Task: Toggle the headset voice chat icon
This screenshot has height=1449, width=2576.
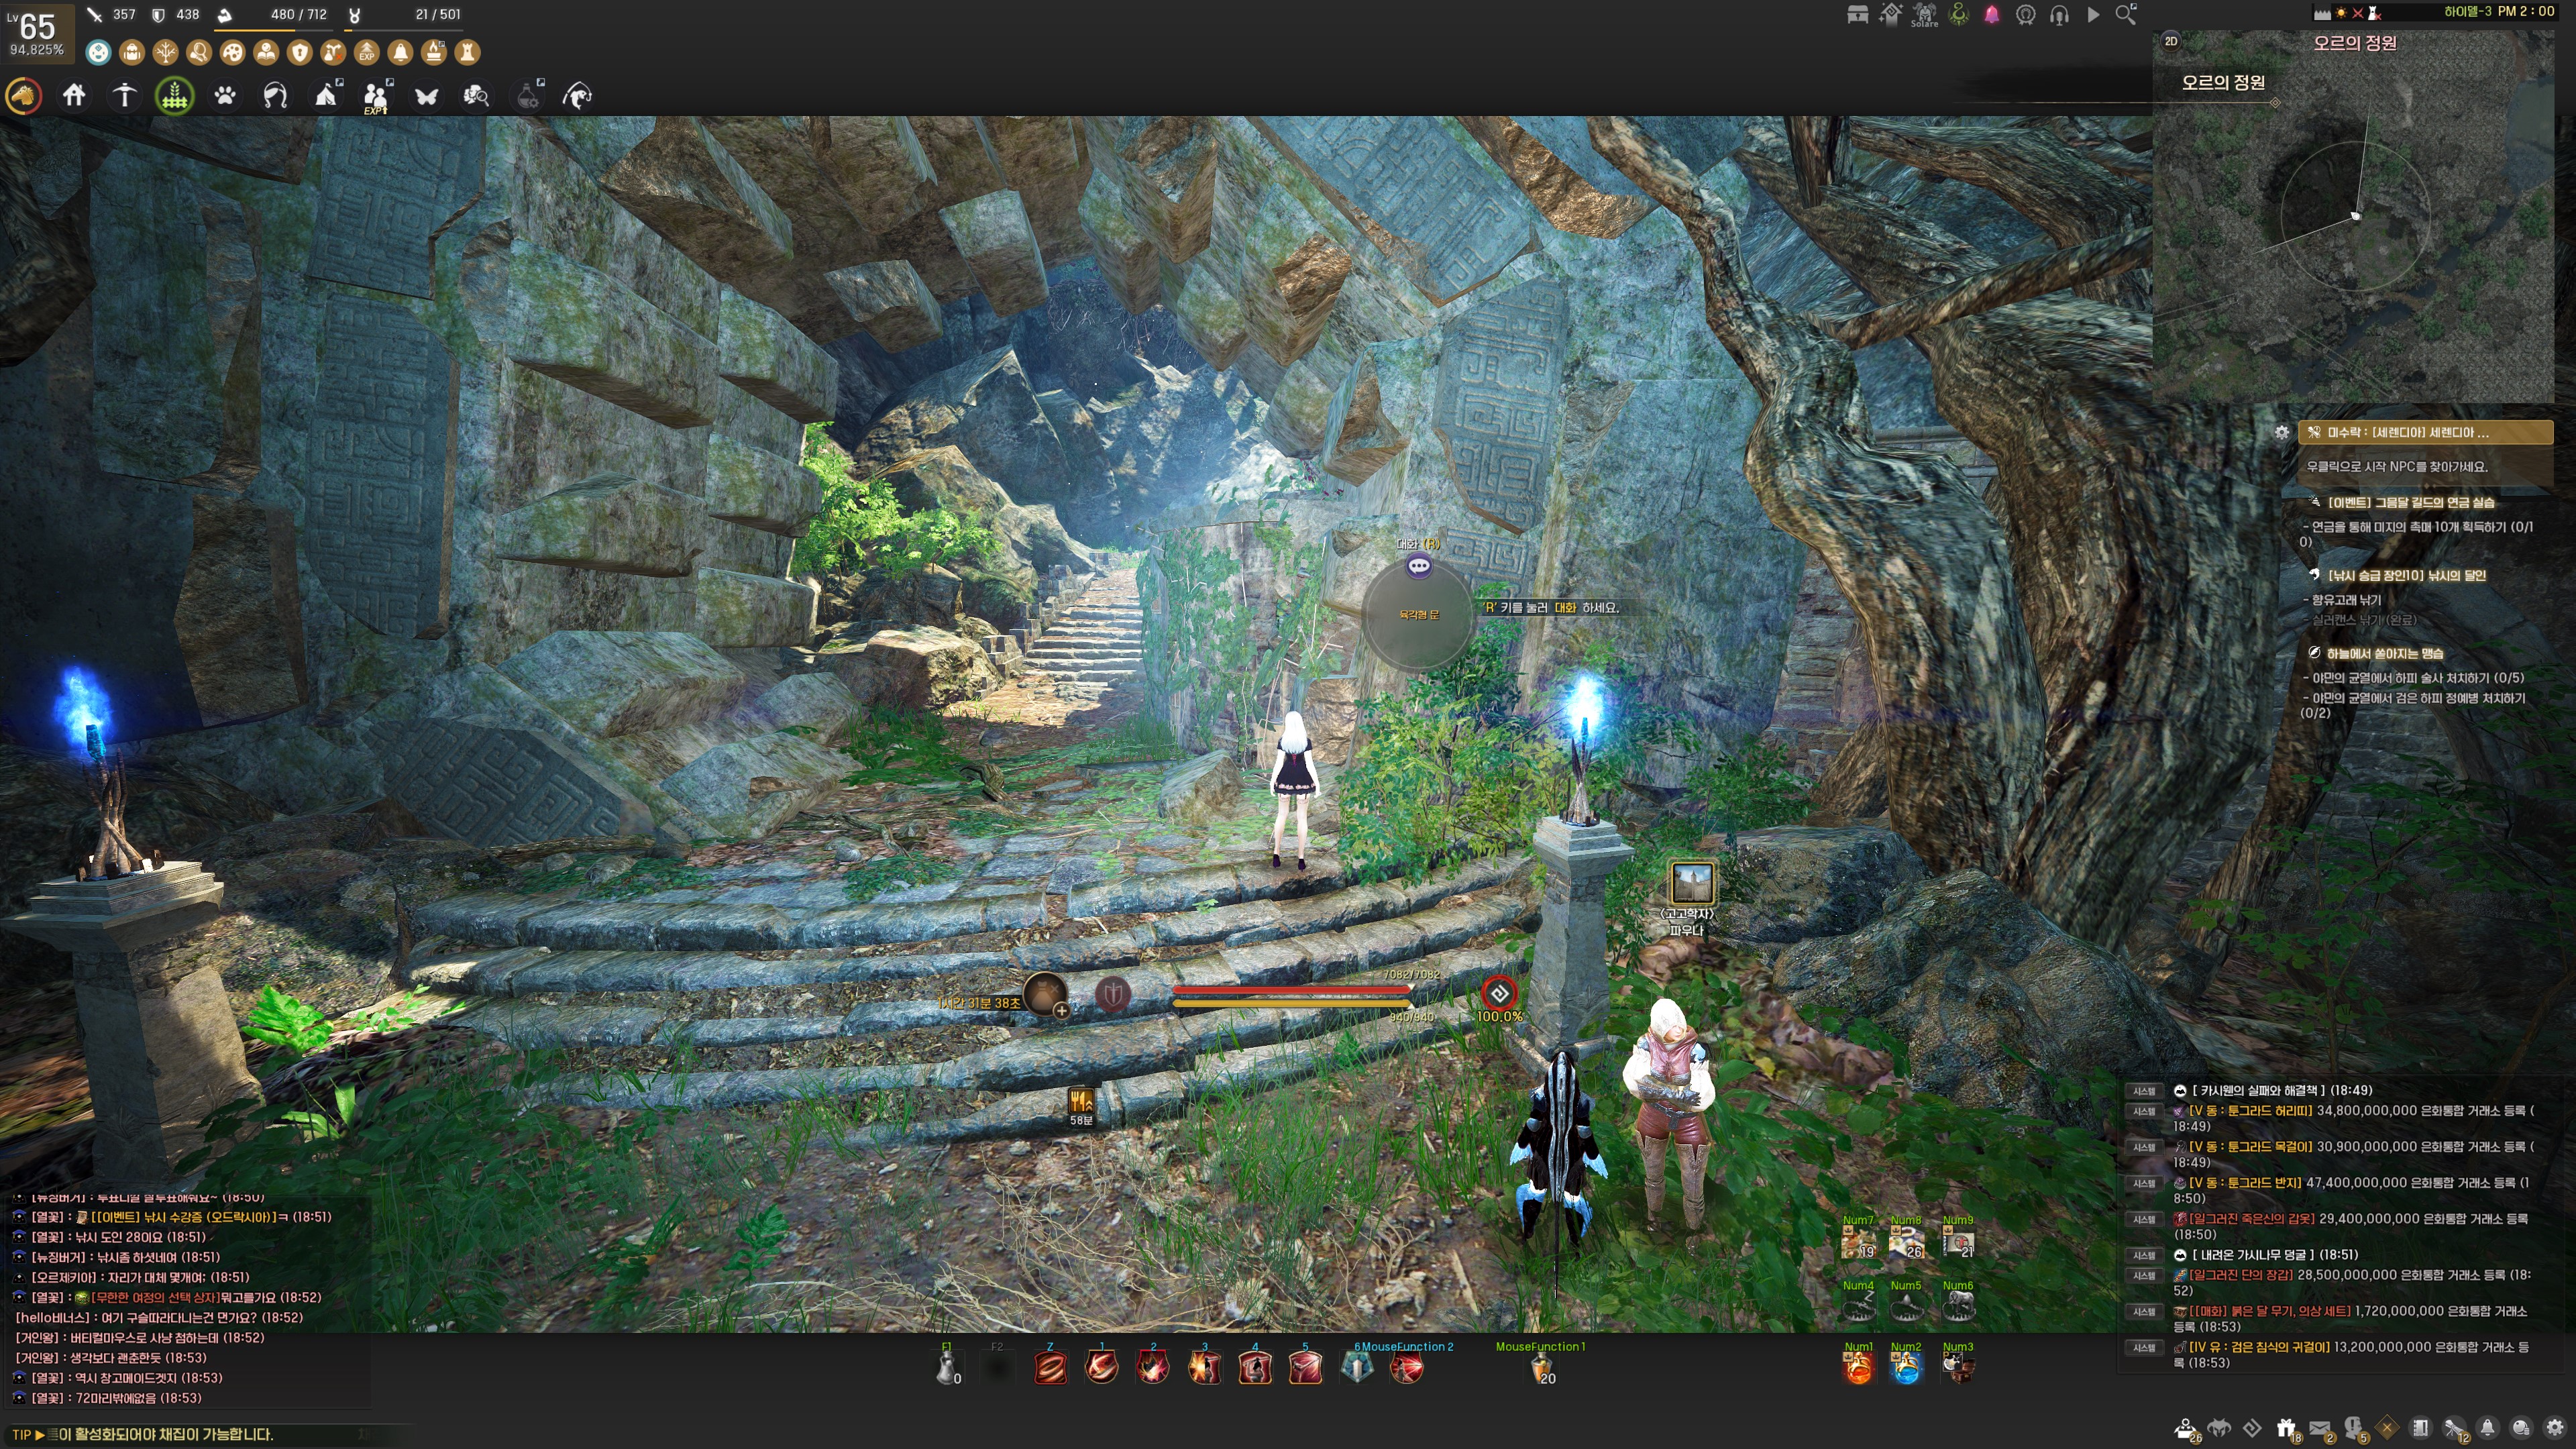Action: (x=2059, y=15)
